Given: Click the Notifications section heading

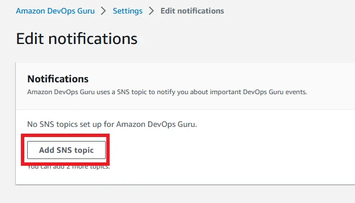Looking at the screenshot, I should click(58, 79).
